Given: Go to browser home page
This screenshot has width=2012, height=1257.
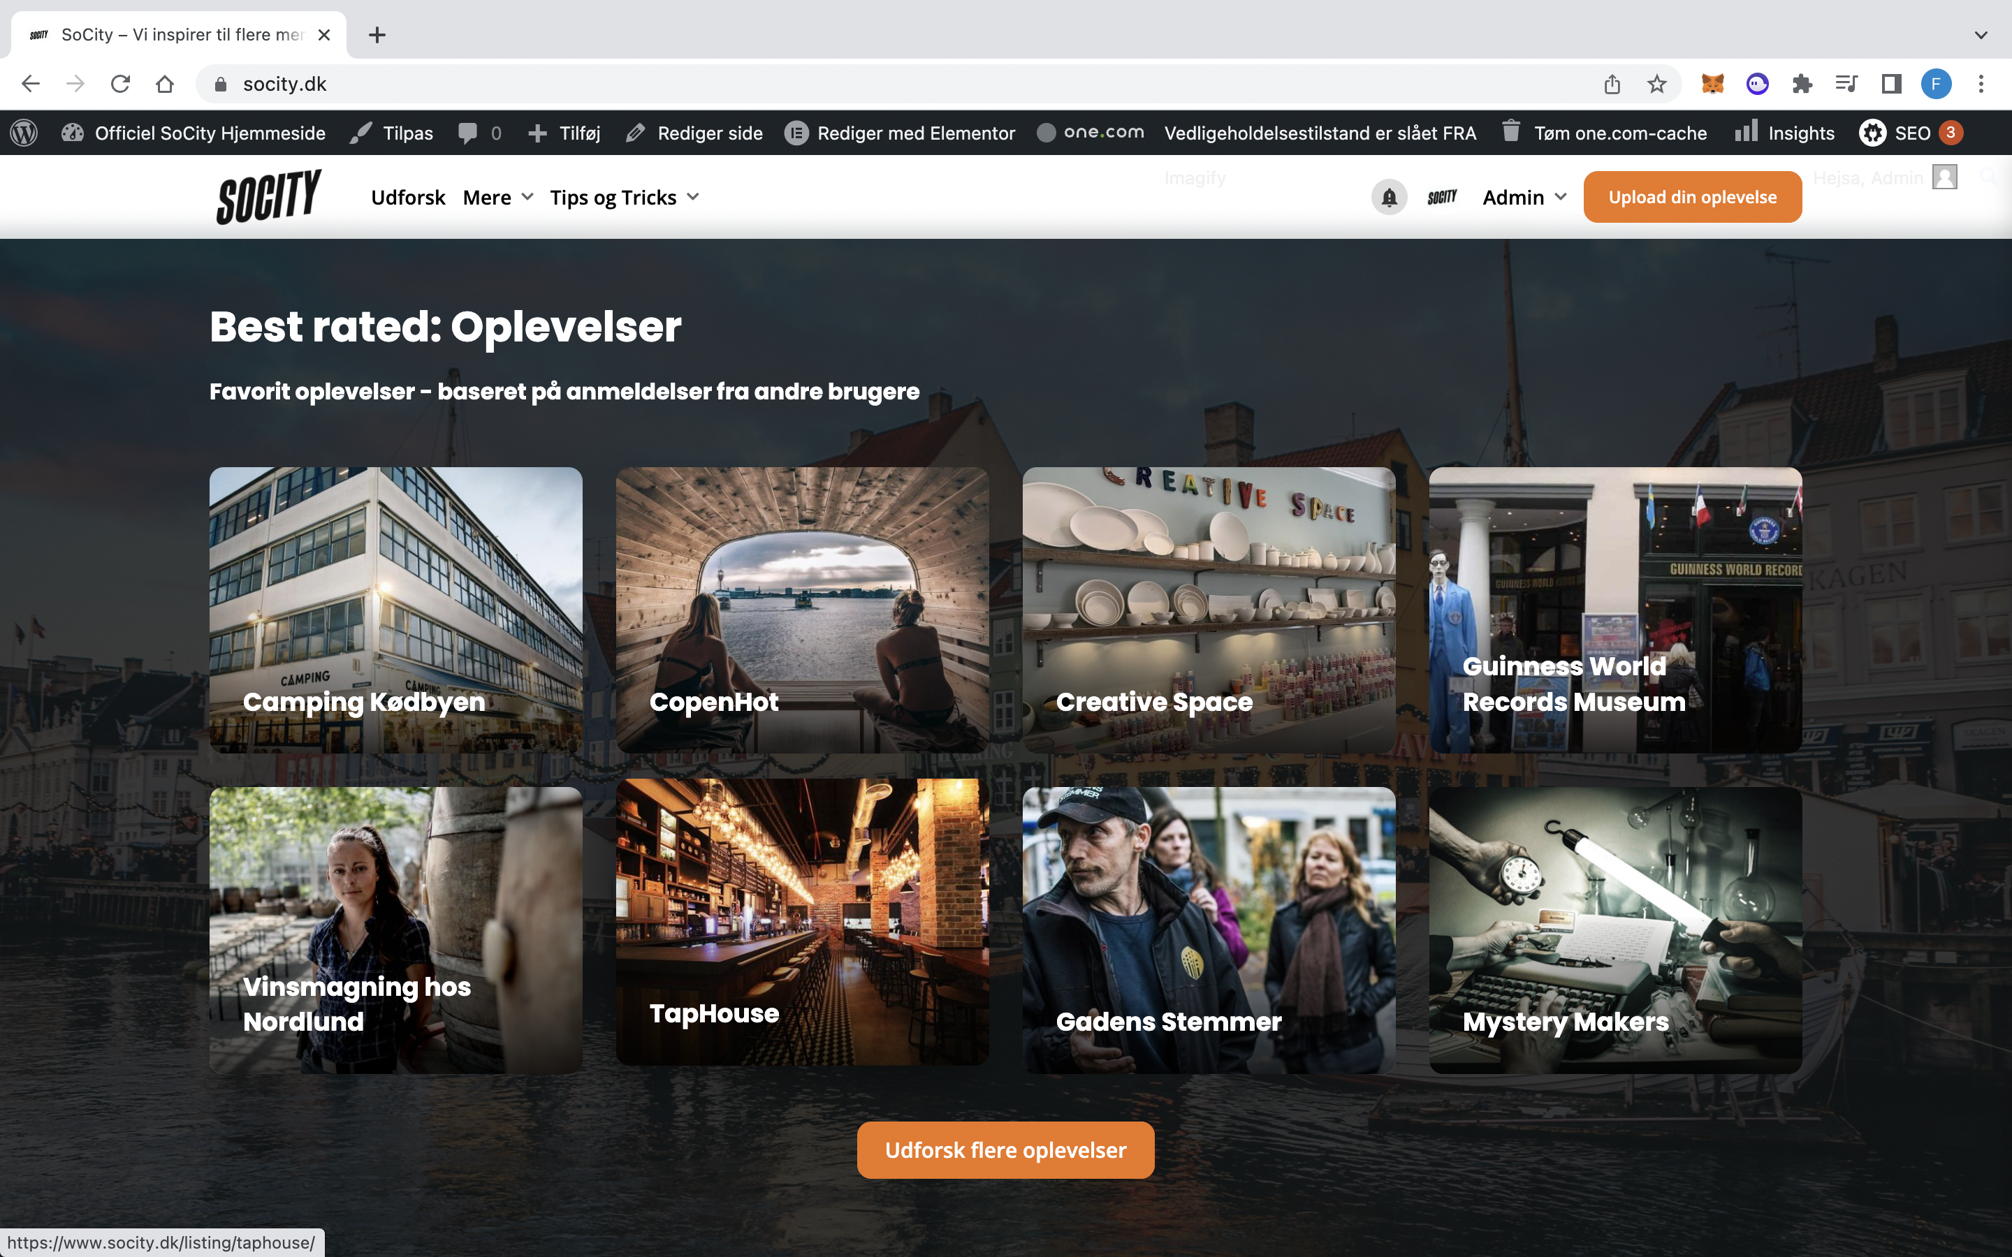Looking at the screenshot, I should [x=165, y=84].
